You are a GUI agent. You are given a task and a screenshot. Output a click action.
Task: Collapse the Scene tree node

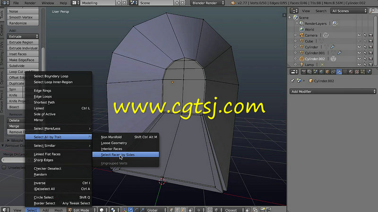tap(290, 17)
